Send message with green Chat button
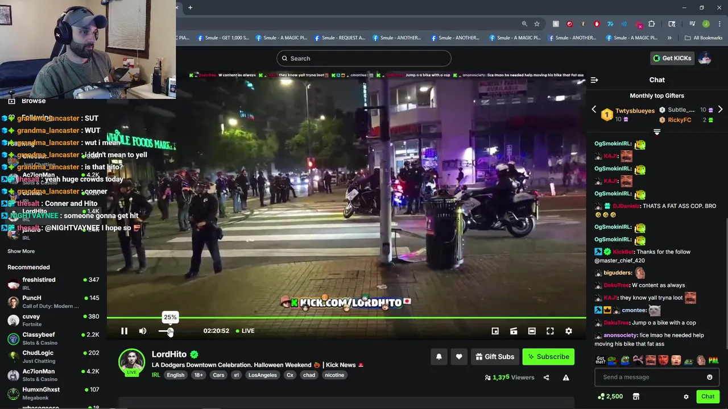This screenshot has height=409, width=728. click(708, 397)
